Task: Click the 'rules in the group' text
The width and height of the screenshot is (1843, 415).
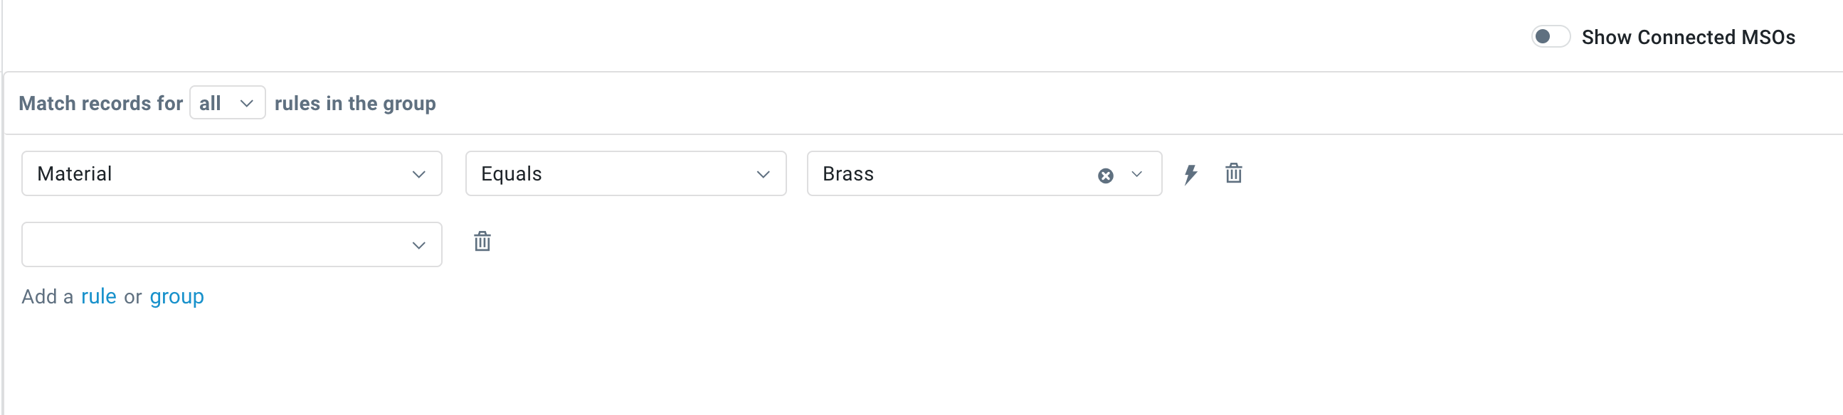Action: coord(355,104)
